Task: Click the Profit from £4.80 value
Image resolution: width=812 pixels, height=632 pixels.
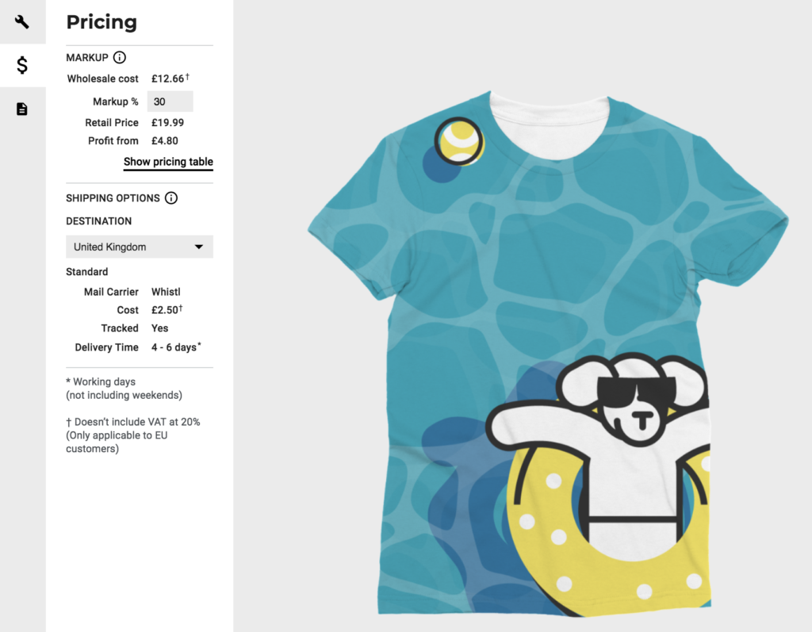Action: (165, 141)
